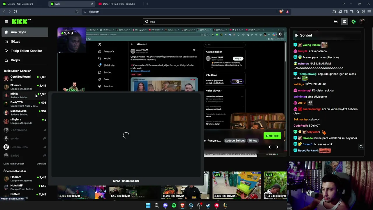The width and height of the screenshot is (373, 210).
Task: Click chat username young_rasim
Action: [312, 45]
